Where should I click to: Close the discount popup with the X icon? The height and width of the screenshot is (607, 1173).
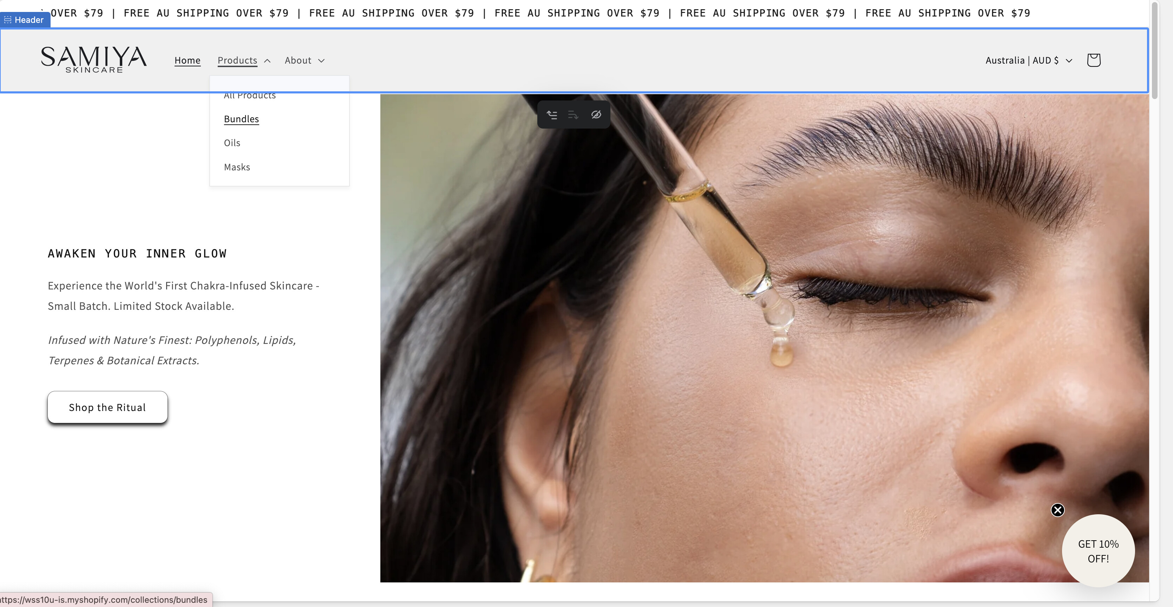(1057, 510)
